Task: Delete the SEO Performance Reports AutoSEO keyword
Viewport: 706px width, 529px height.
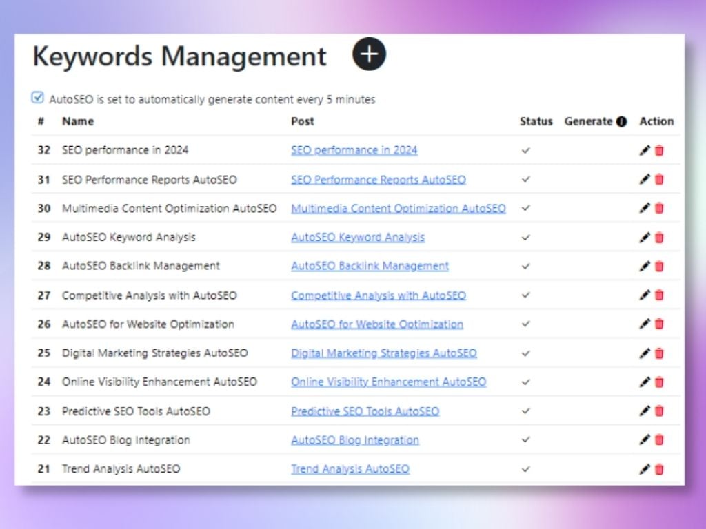Action: (659, 179)
